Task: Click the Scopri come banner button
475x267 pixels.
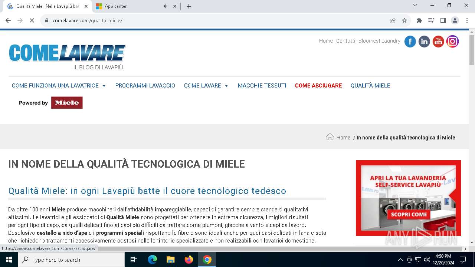Action: point(409,214)
